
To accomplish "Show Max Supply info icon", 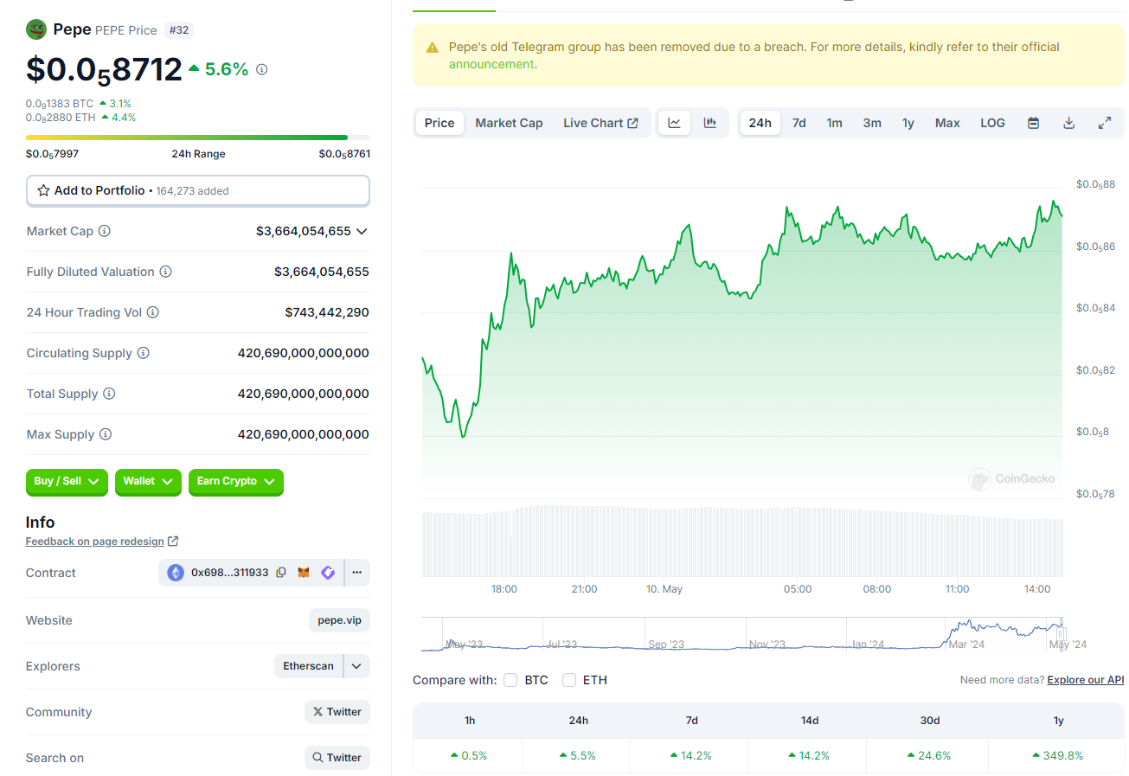I will click(x=105, y=434).
